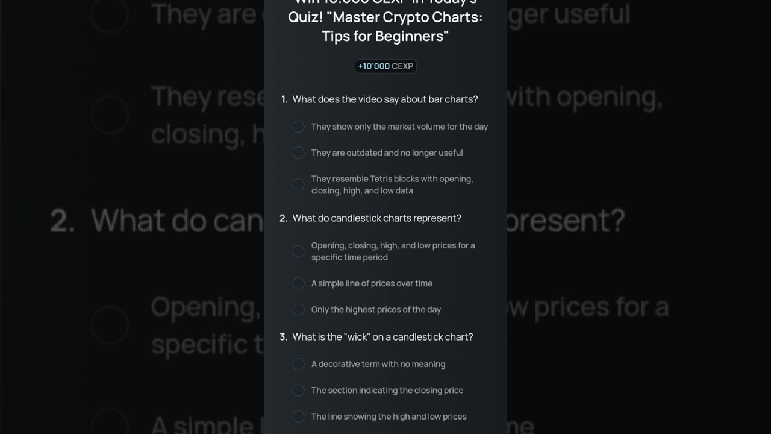Click the large blurred "2." number in the background

pyautogui.click(x=63, y=221)
